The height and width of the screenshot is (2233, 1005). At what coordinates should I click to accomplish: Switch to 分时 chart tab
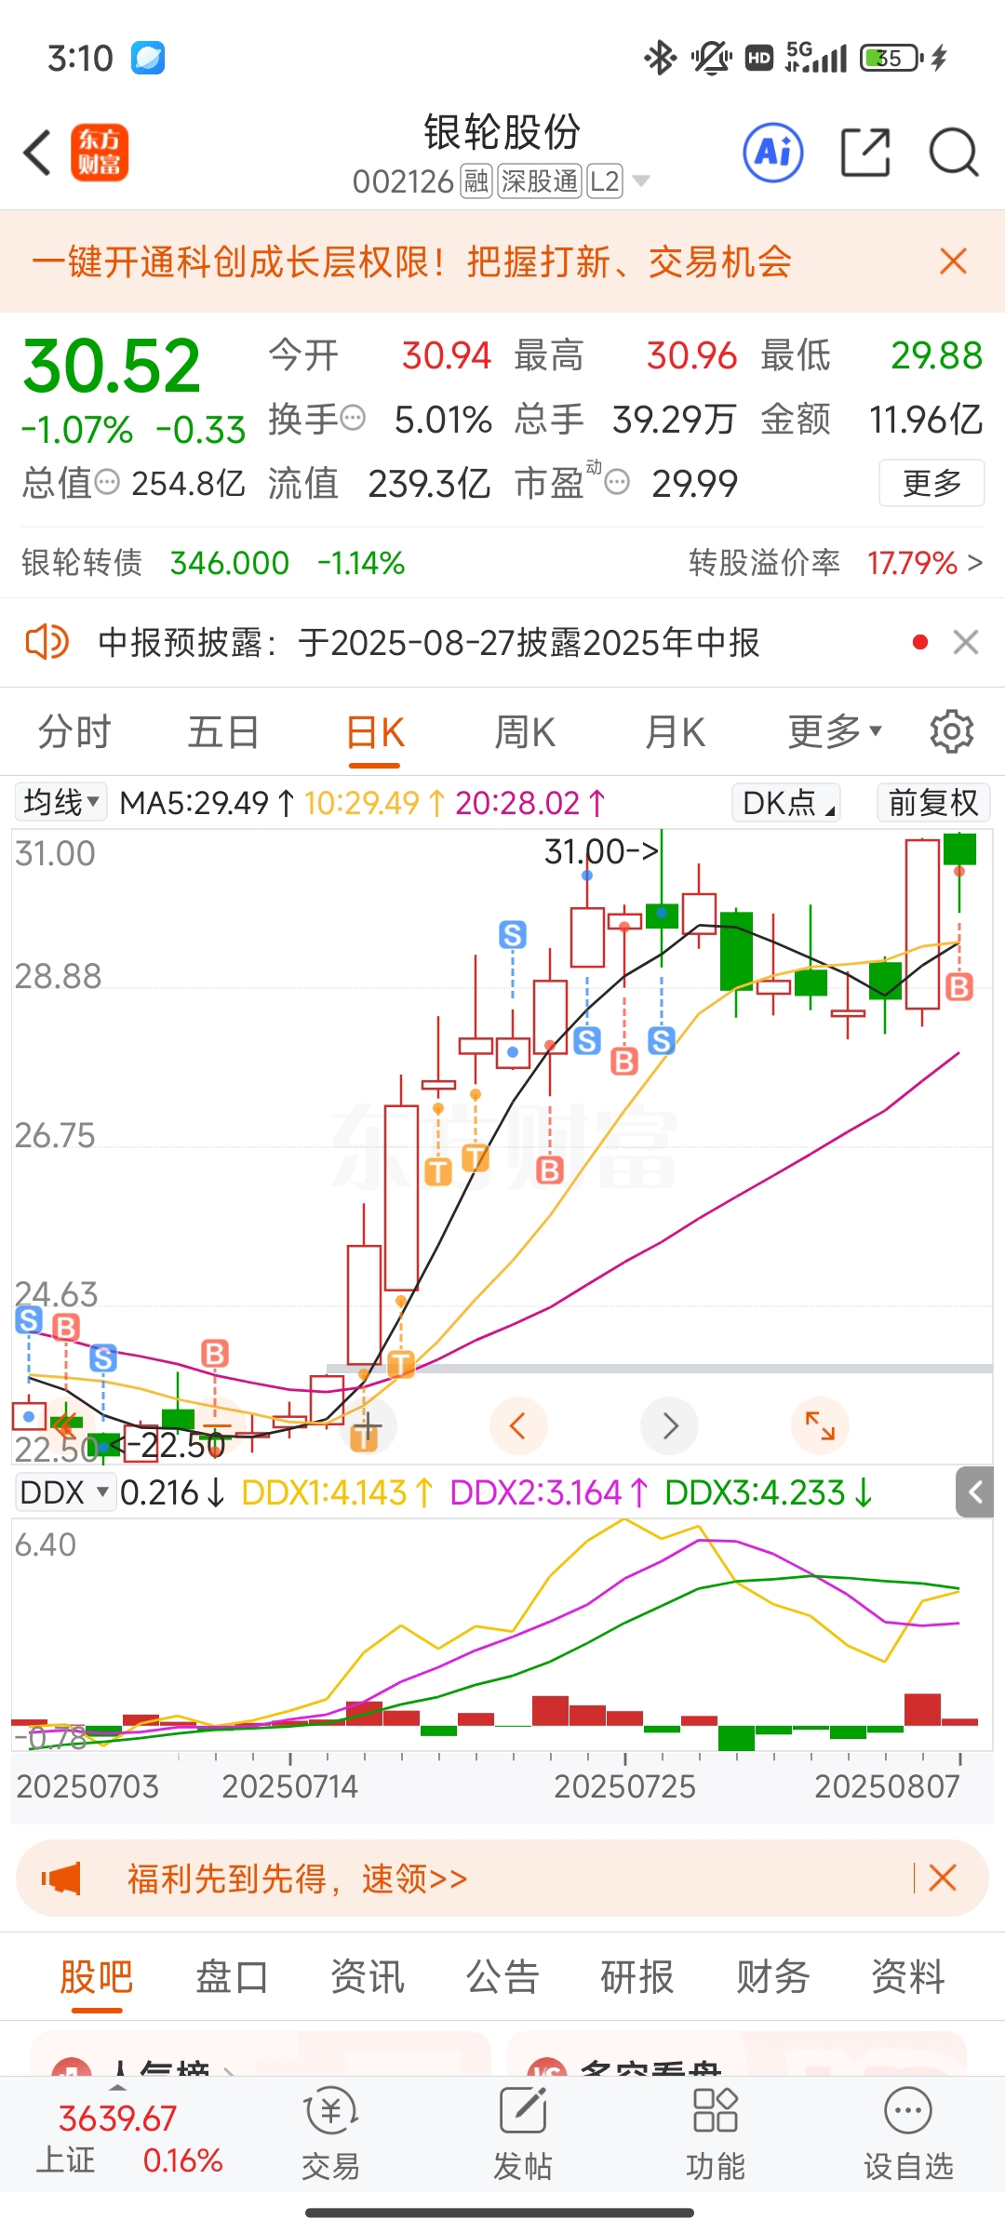pos(74,732)
